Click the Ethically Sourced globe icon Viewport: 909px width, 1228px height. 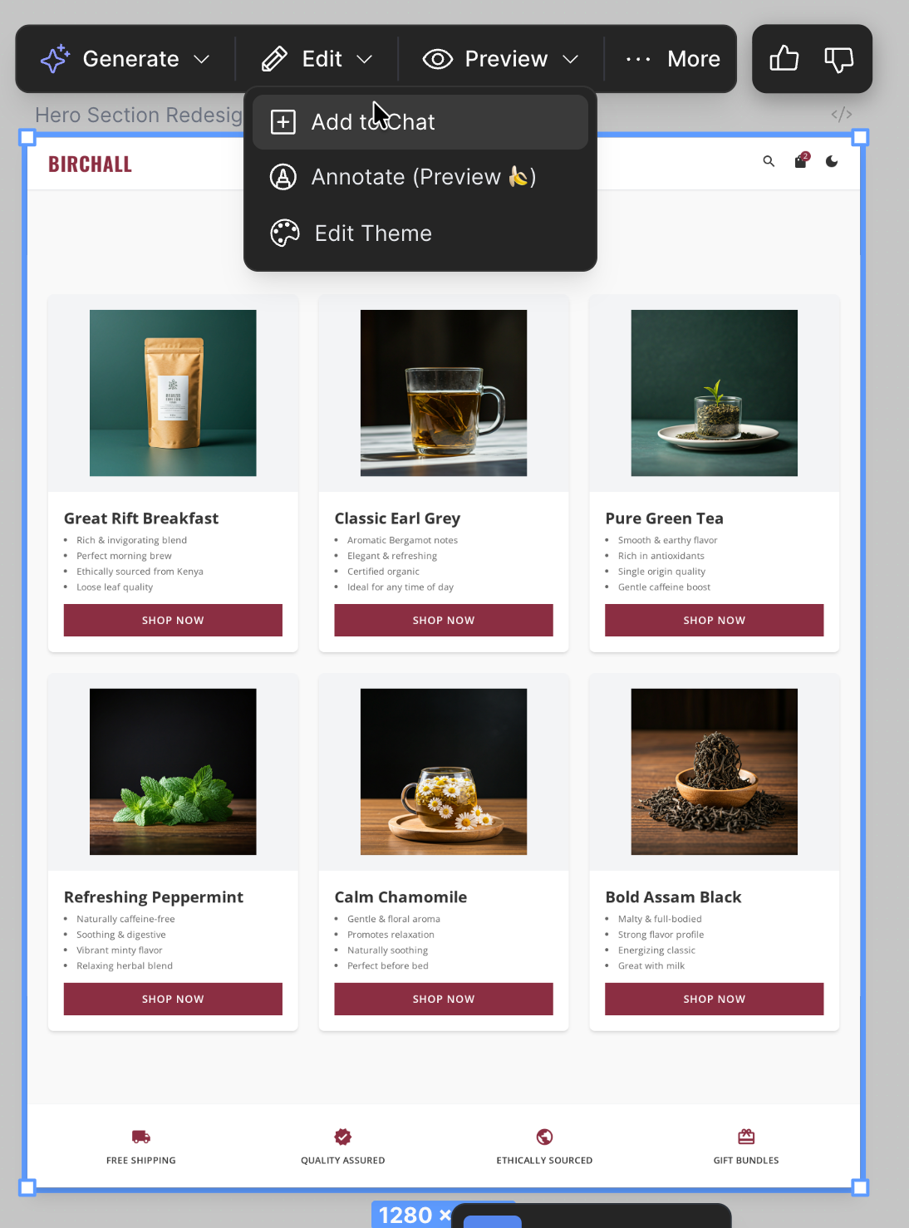[x=544, y=1137]
